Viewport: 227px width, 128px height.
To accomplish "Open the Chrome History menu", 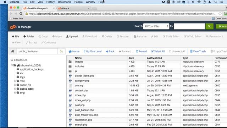I will pos(50,2).
